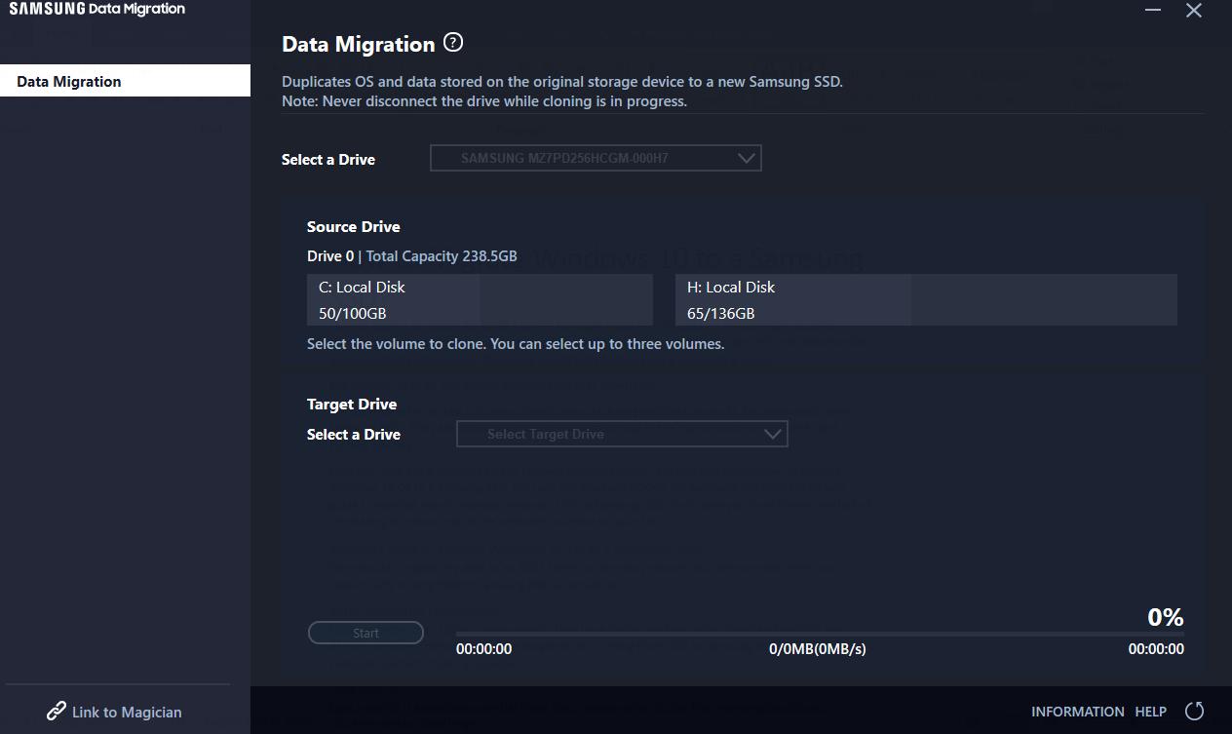The image size is (1232, 734).
Task: Click the Drive 0 label
Action: pos(330,256)
